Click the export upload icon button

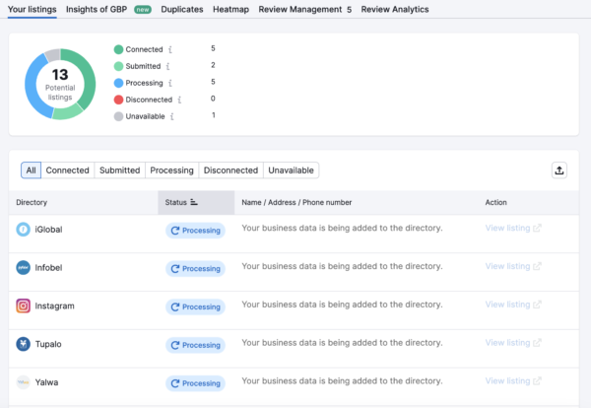click(x=559, y=170)
